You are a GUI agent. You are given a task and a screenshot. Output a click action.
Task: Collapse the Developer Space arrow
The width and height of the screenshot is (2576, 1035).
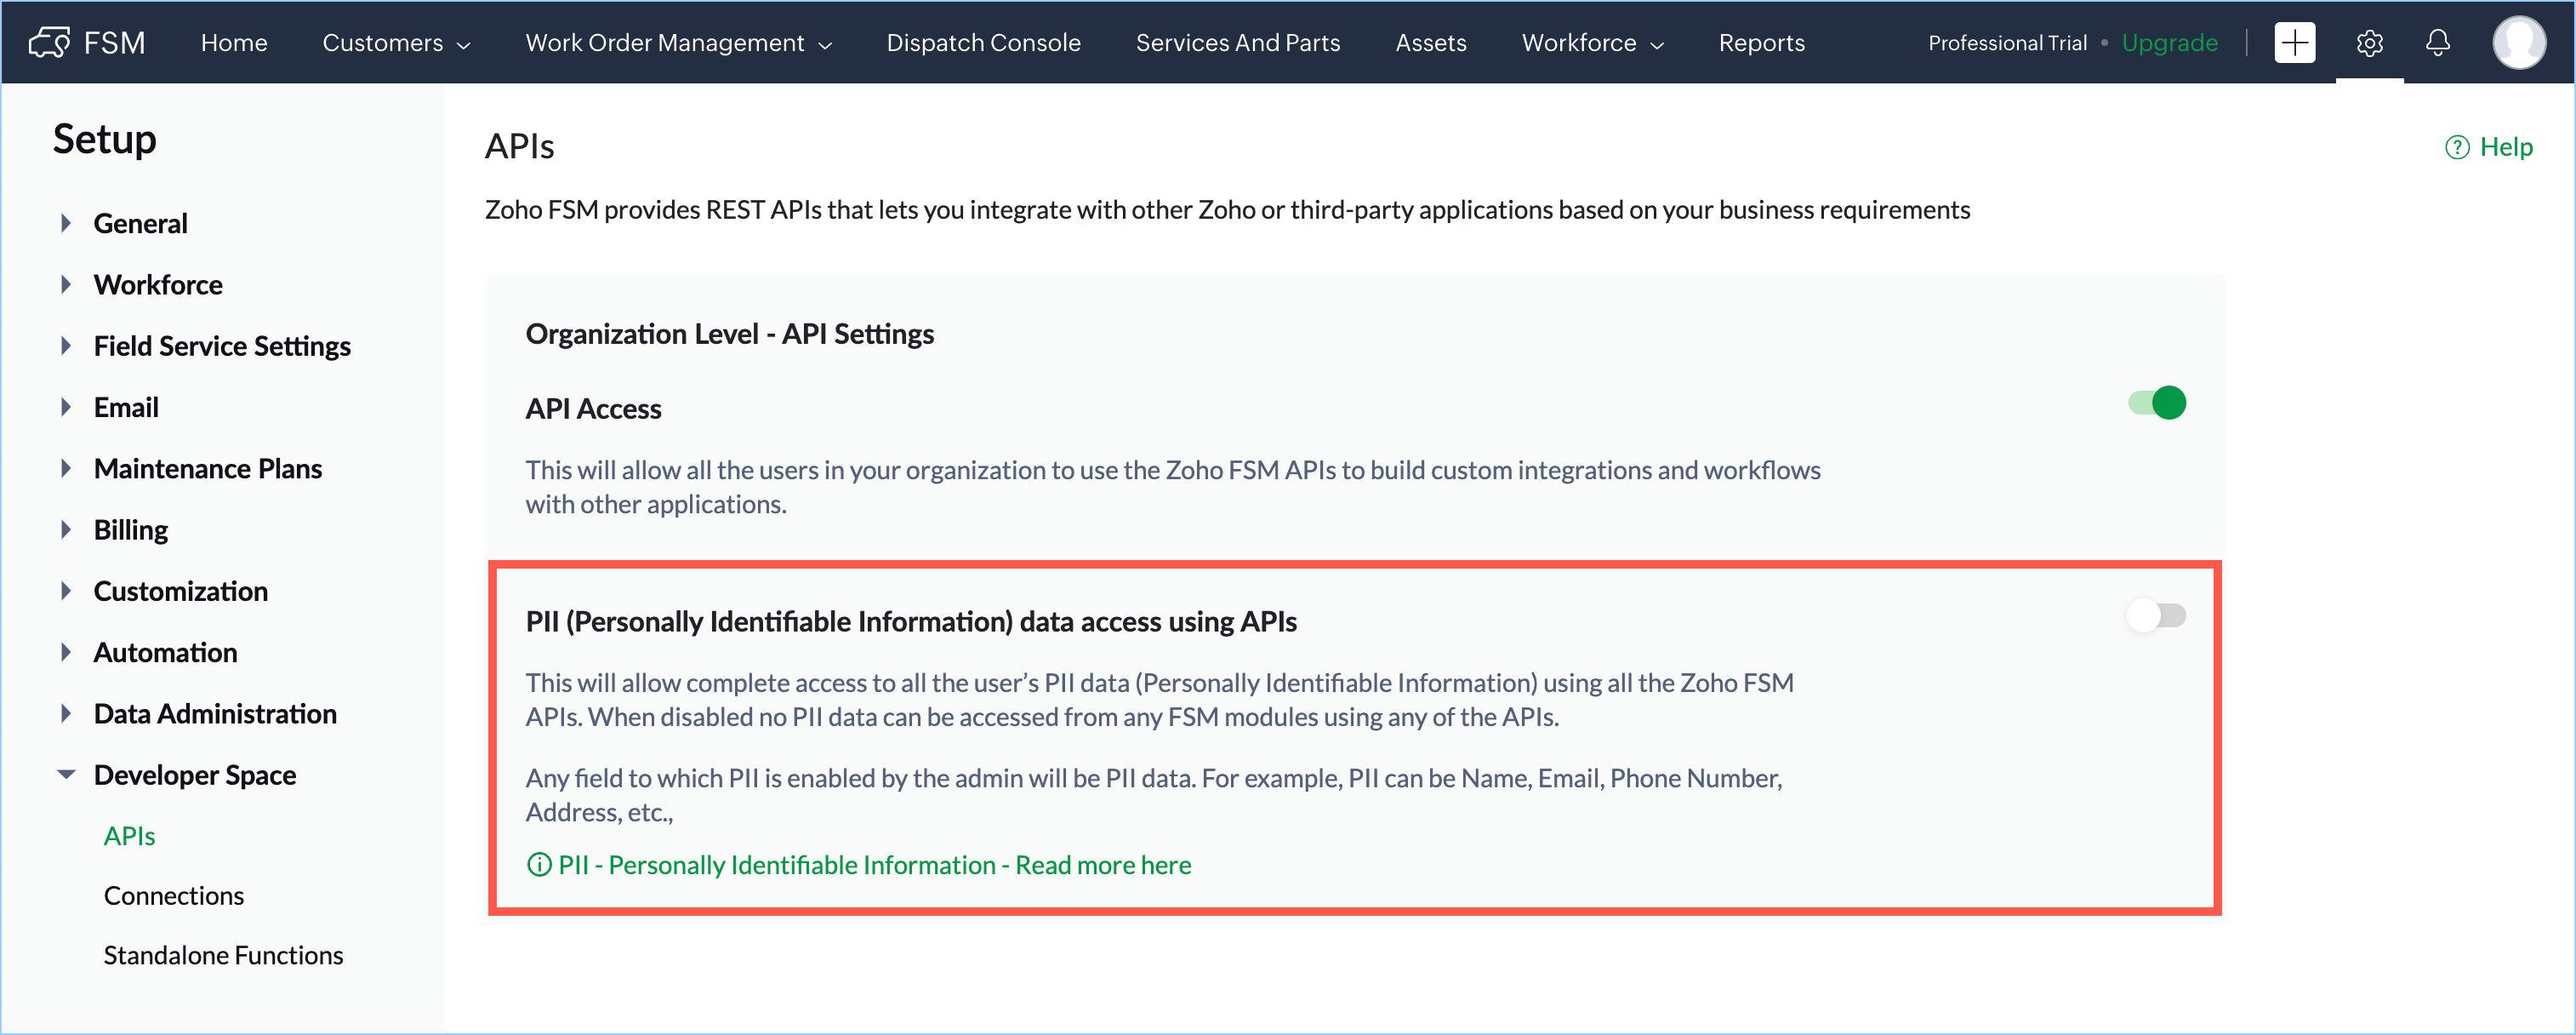(66, 775)
